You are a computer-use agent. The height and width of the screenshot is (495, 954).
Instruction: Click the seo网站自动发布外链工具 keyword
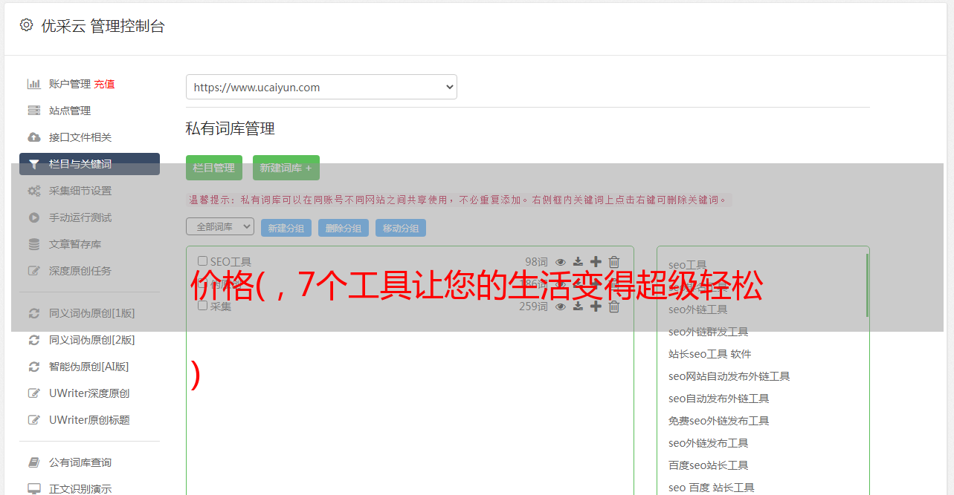tap(729, 376)
